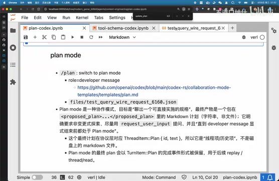279x181 pixels.
Task: Click the request_user_input inline code
Action: 146,124
